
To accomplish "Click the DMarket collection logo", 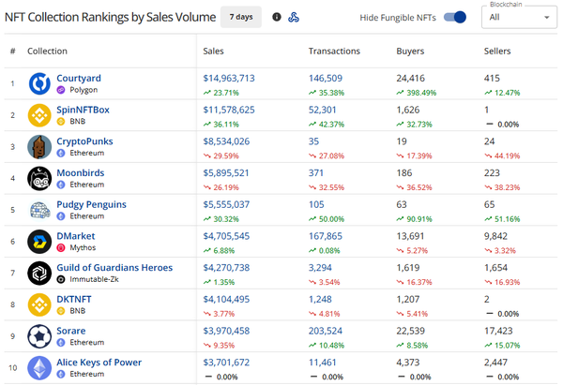I will [x=39, y=242].
